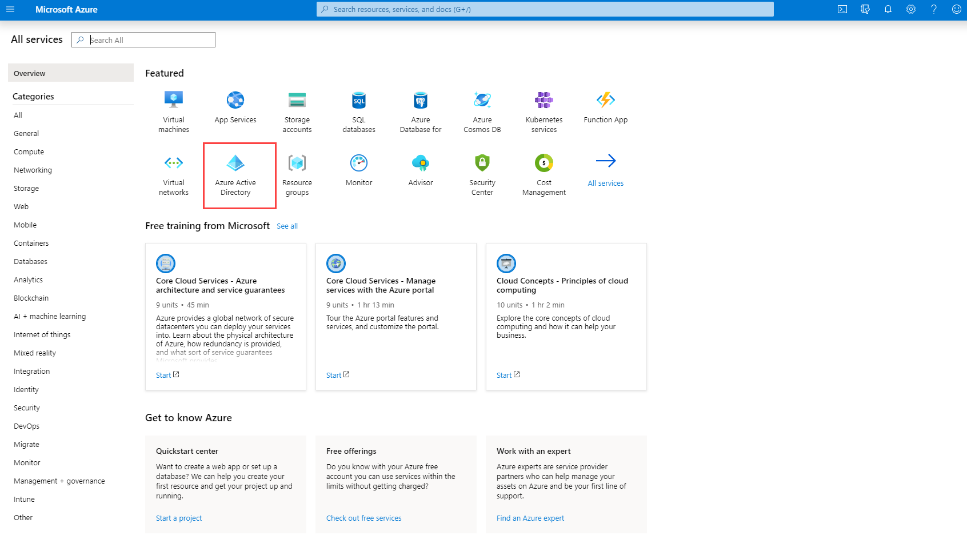Screen dimensions: 967x551
Task: Open Cloud Shell in the top bar
Action: 842,9
